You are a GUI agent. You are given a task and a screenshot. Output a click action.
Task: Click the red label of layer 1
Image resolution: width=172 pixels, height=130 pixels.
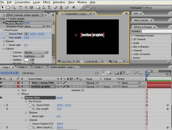click(x=18, y=83)
